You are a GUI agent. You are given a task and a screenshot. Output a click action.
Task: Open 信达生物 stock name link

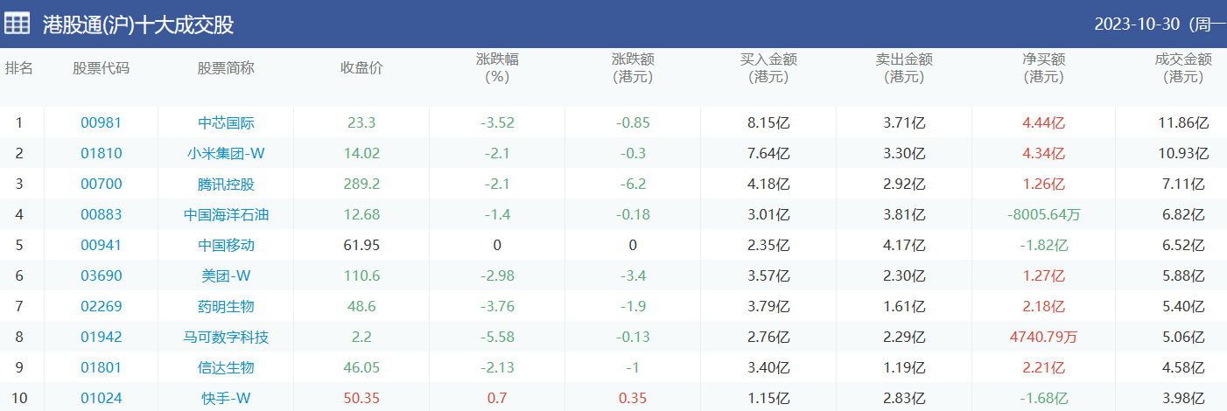click(x=226, y=368)
